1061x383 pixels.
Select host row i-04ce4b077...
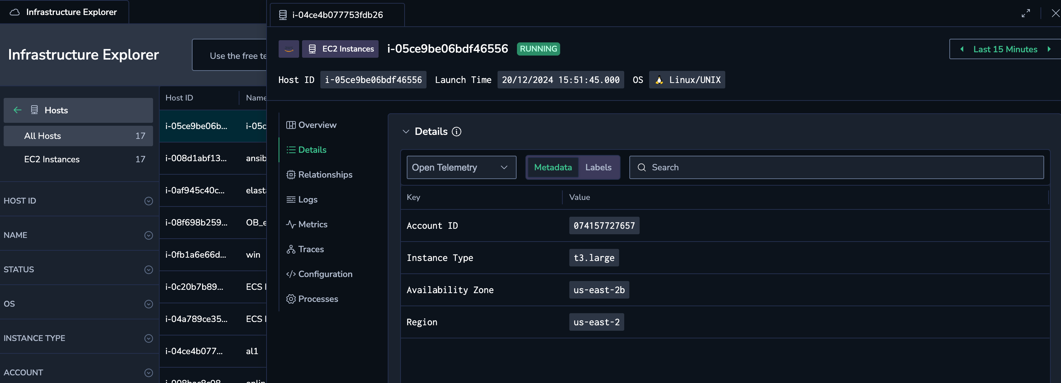click(213, 351)
